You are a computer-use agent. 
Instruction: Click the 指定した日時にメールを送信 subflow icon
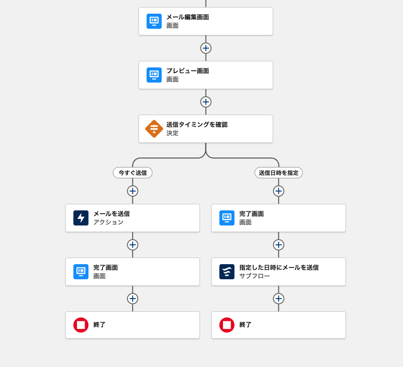coord(227,272)
